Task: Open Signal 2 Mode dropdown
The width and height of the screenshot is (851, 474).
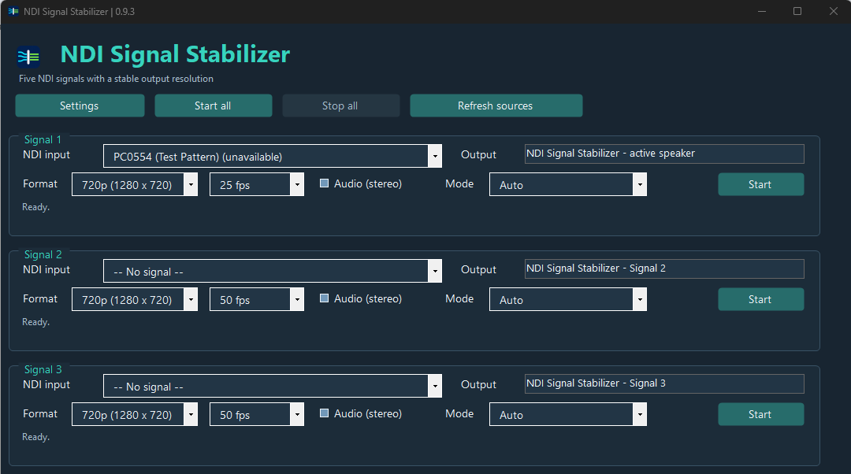Action: [568, 299]
